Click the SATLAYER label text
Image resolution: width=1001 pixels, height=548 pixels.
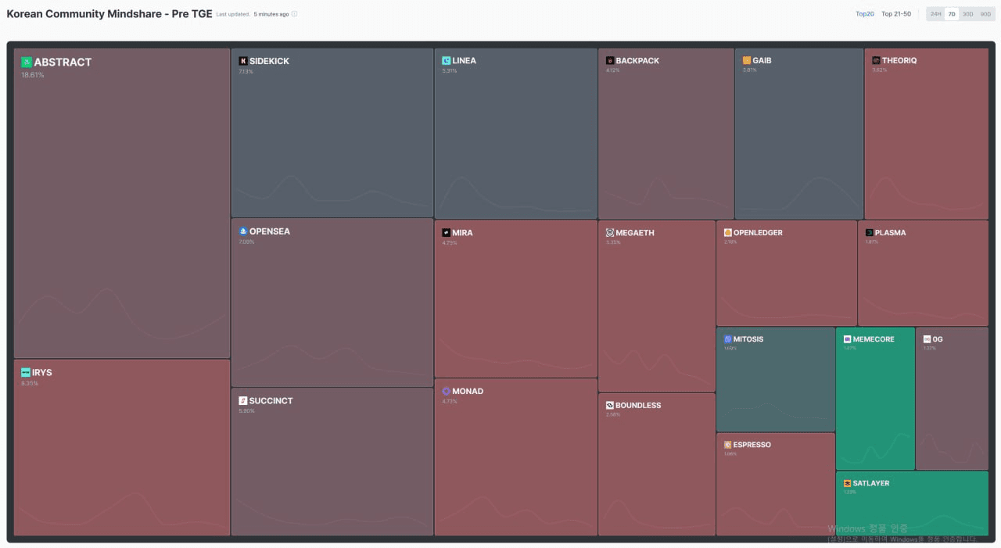pos(871,483)
